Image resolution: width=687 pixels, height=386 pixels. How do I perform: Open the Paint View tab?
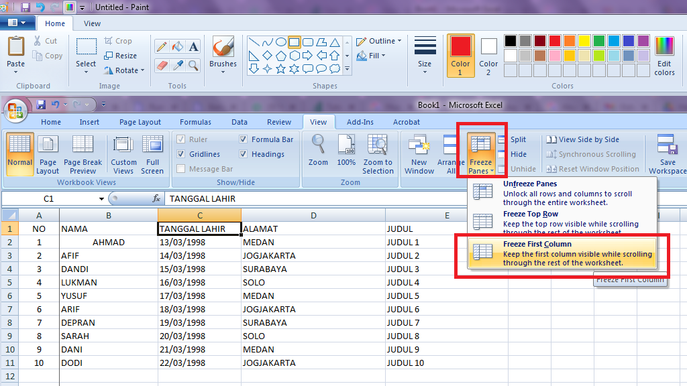tap(92, 23)
